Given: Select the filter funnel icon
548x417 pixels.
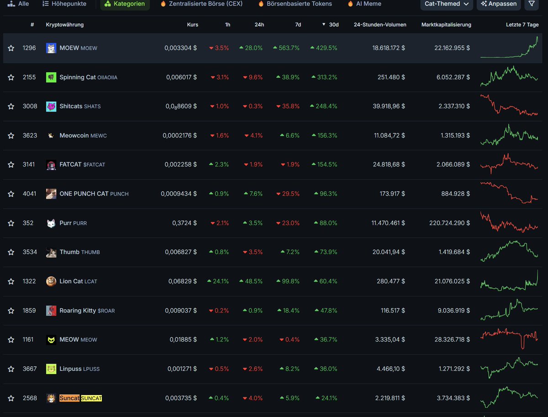Looking at the screenshot, I should coord(531,4).
